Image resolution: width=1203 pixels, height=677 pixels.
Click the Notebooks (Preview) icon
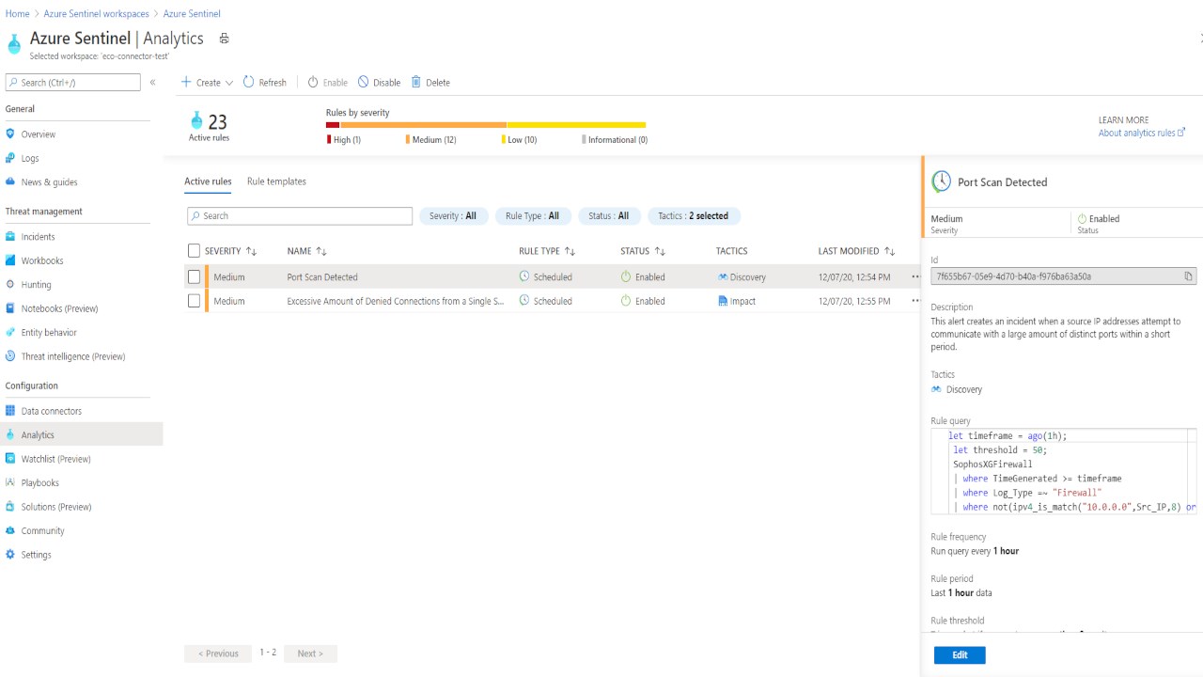tap(10, 308)
